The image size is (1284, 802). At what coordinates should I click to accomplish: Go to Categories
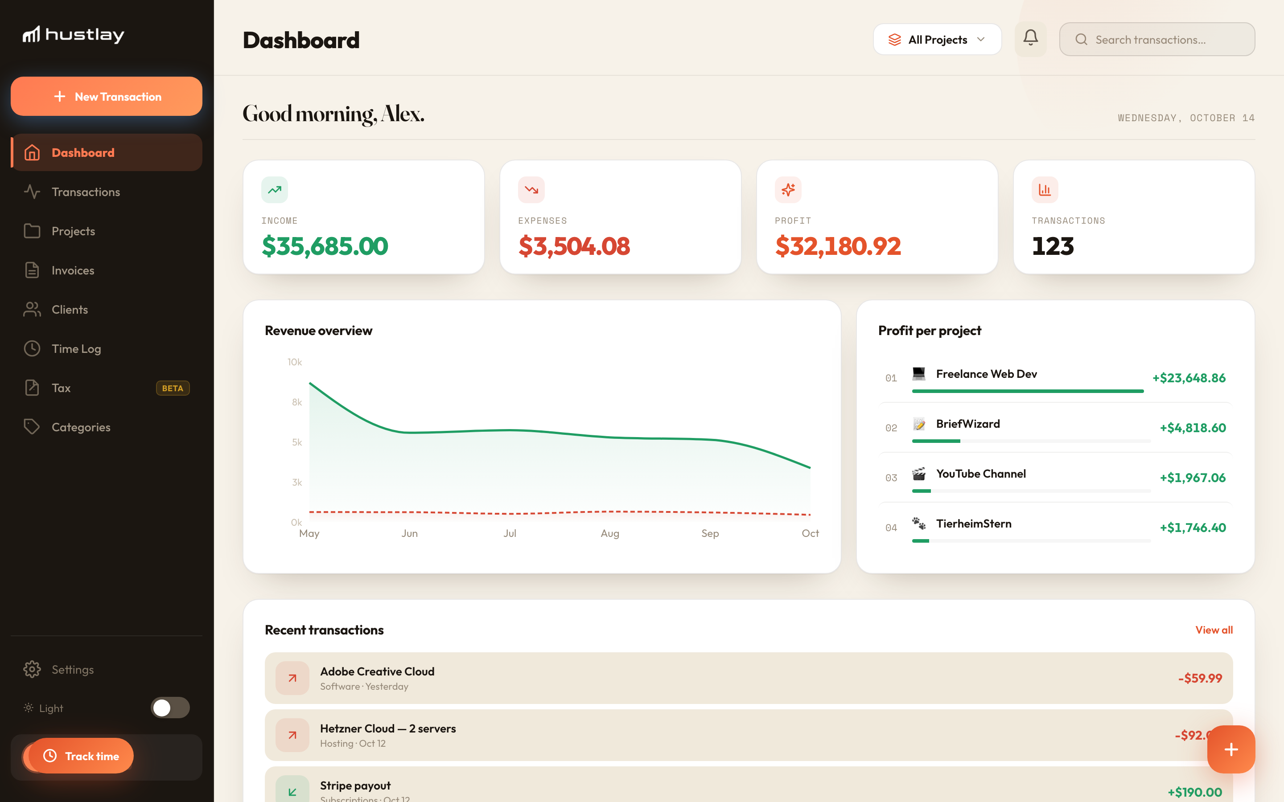pos(107,427)
